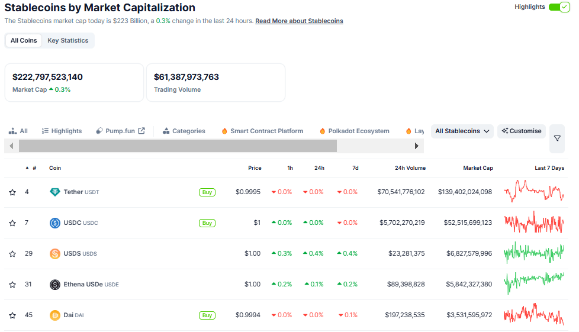
Task: Click the Buy button for Dai
Action: 207,315
